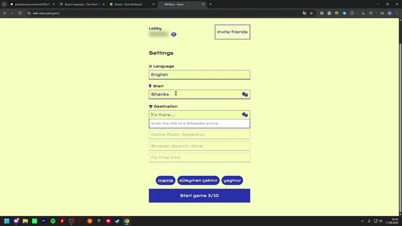
Task: Open the media controls icon
Action: pos(382,13)
